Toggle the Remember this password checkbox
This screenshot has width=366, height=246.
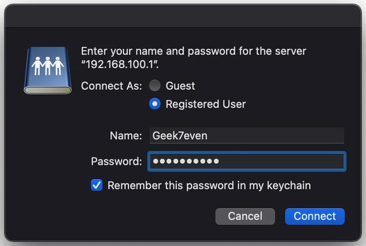pos(97,185)
